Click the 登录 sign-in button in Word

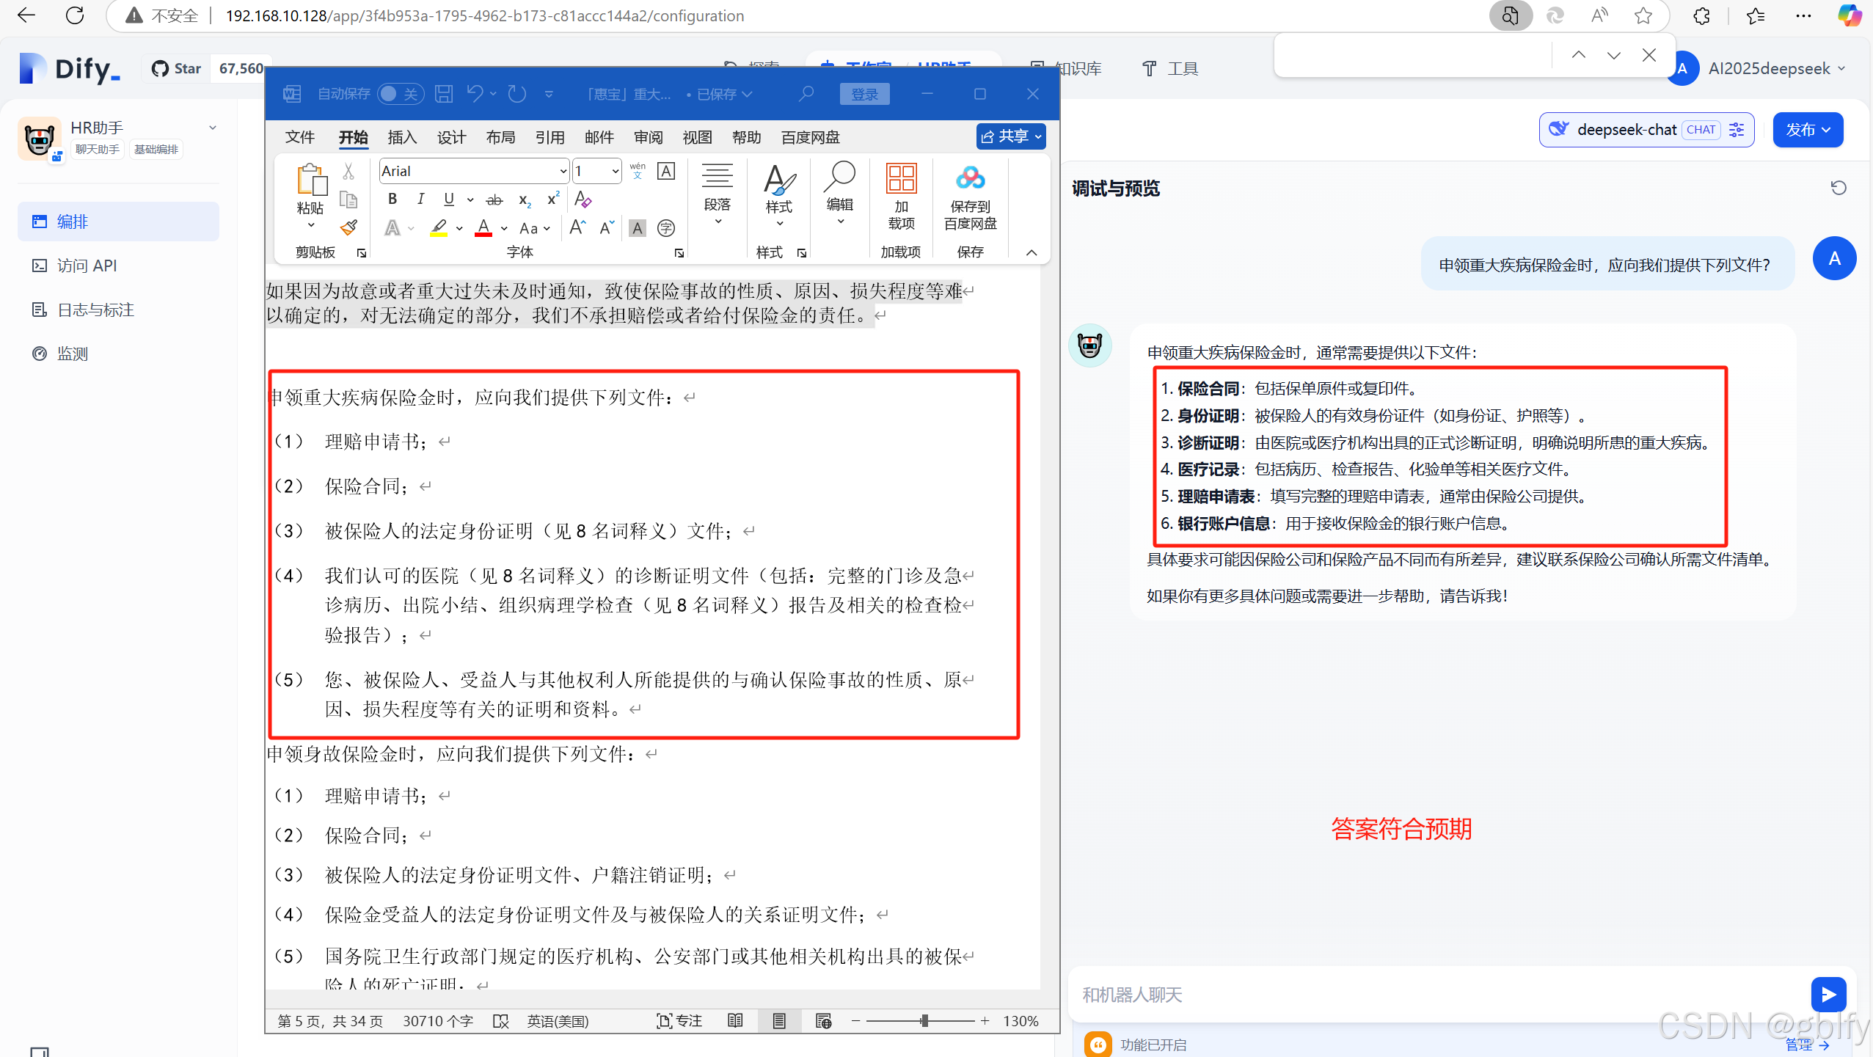click(x=864, y=94)
